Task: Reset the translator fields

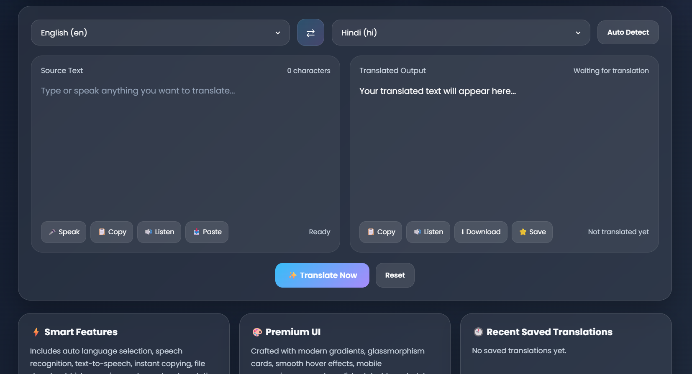Action: [x=395, y=275]
